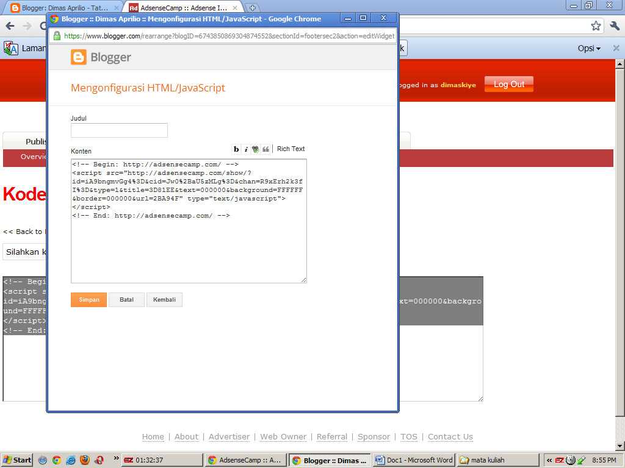
Task: Click the red EZ system tray icon
Action: [560, 460]
